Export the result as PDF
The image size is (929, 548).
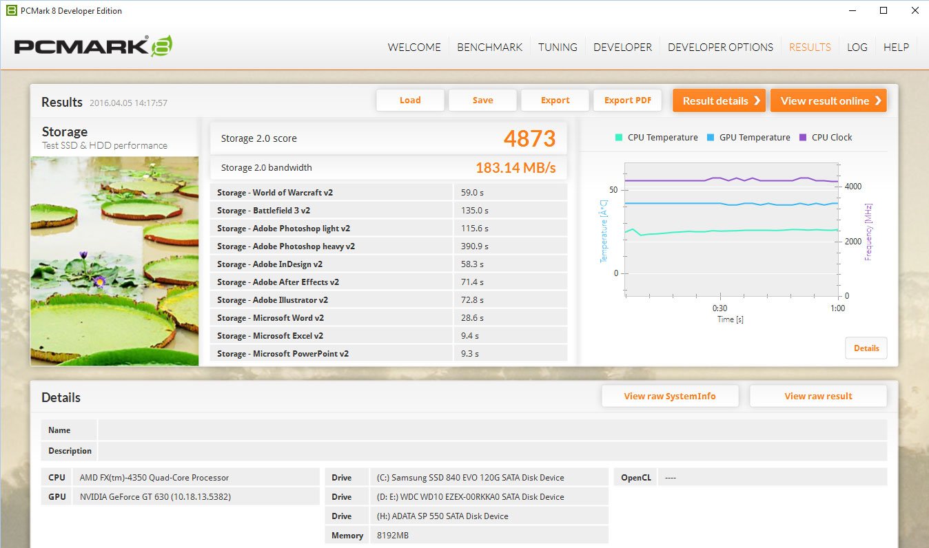click(x=627, y=100)
